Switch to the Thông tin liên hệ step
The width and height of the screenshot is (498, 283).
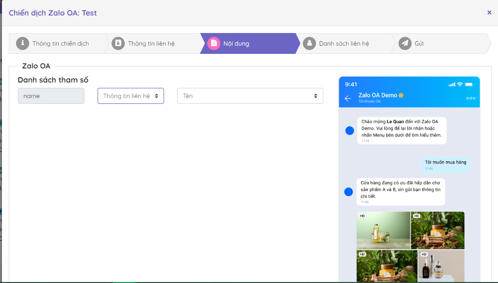tap(155, 44)
